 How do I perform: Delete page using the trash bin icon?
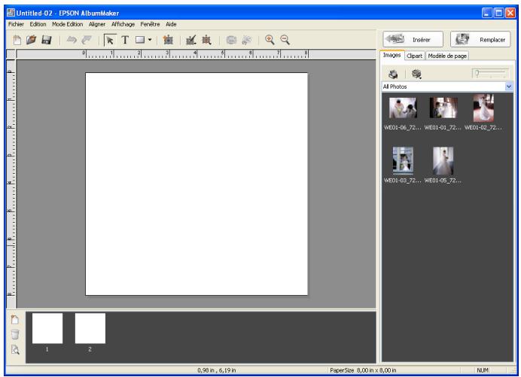tap(15, 334)
